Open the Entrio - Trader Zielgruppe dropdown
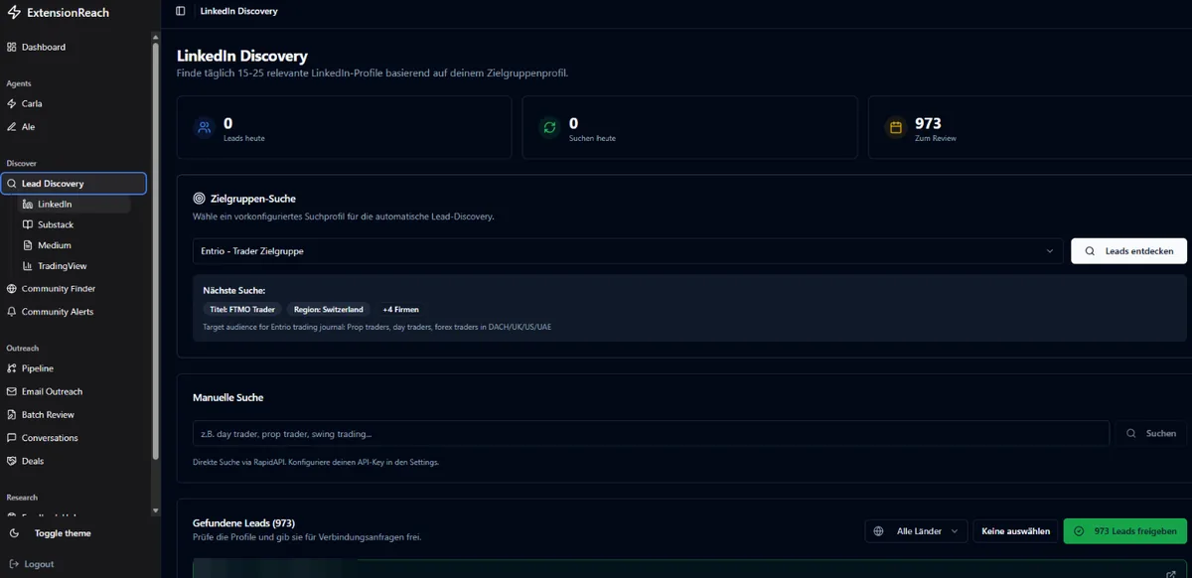The width and height of the screenshot is (1192, 578). tap(627, 251)
